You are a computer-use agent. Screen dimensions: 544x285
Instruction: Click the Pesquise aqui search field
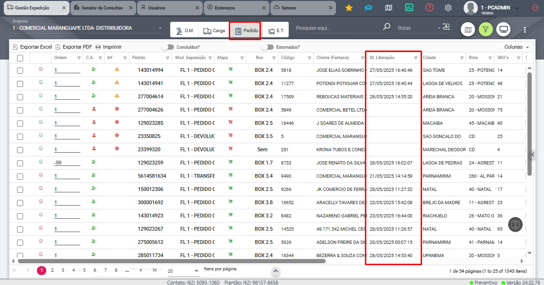tap(338, 28)
